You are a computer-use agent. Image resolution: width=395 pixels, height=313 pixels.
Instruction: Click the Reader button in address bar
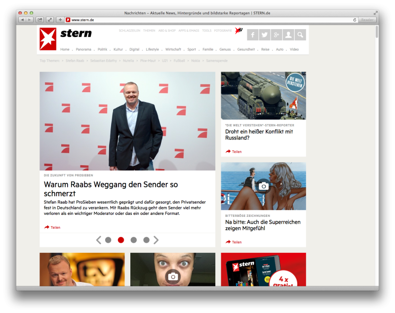[367, 20]
